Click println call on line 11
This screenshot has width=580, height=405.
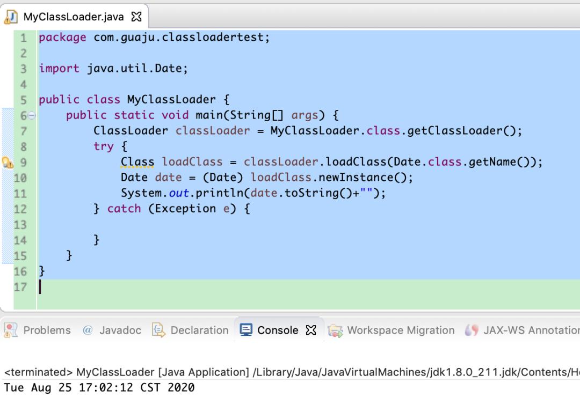[x=219, y=193]
